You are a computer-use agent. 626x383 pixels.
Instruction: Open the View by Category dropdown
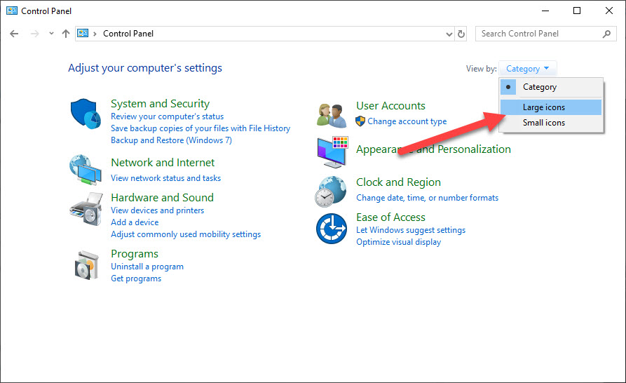click(x=527, y=69)
